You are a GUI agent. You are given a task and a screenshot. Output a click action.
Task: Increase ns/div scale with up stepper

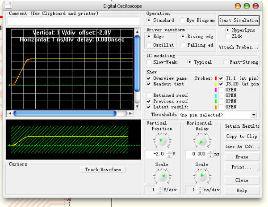[200, 188]
